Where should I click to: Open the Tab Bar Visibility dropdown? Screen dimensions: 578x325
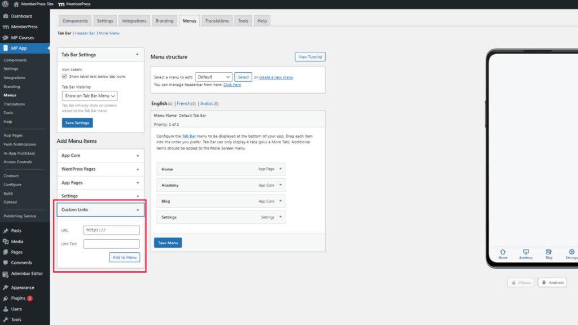pyautogui.click(x=90, y=96)
